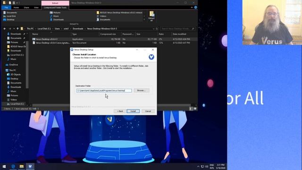The height and width of the screenshot is (170, 302).
Task: Click the Install button in Verus Desktop Setup
Action: [x=133, y=111]
